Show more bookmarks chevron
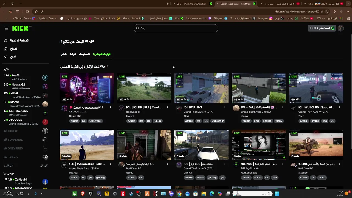Image resolution: width=352 pixels, height=198 pixels. click(7, 18)
